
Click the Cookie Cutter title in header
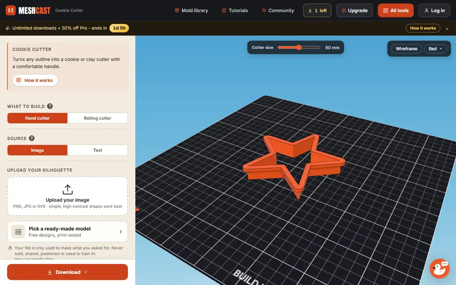69,10
